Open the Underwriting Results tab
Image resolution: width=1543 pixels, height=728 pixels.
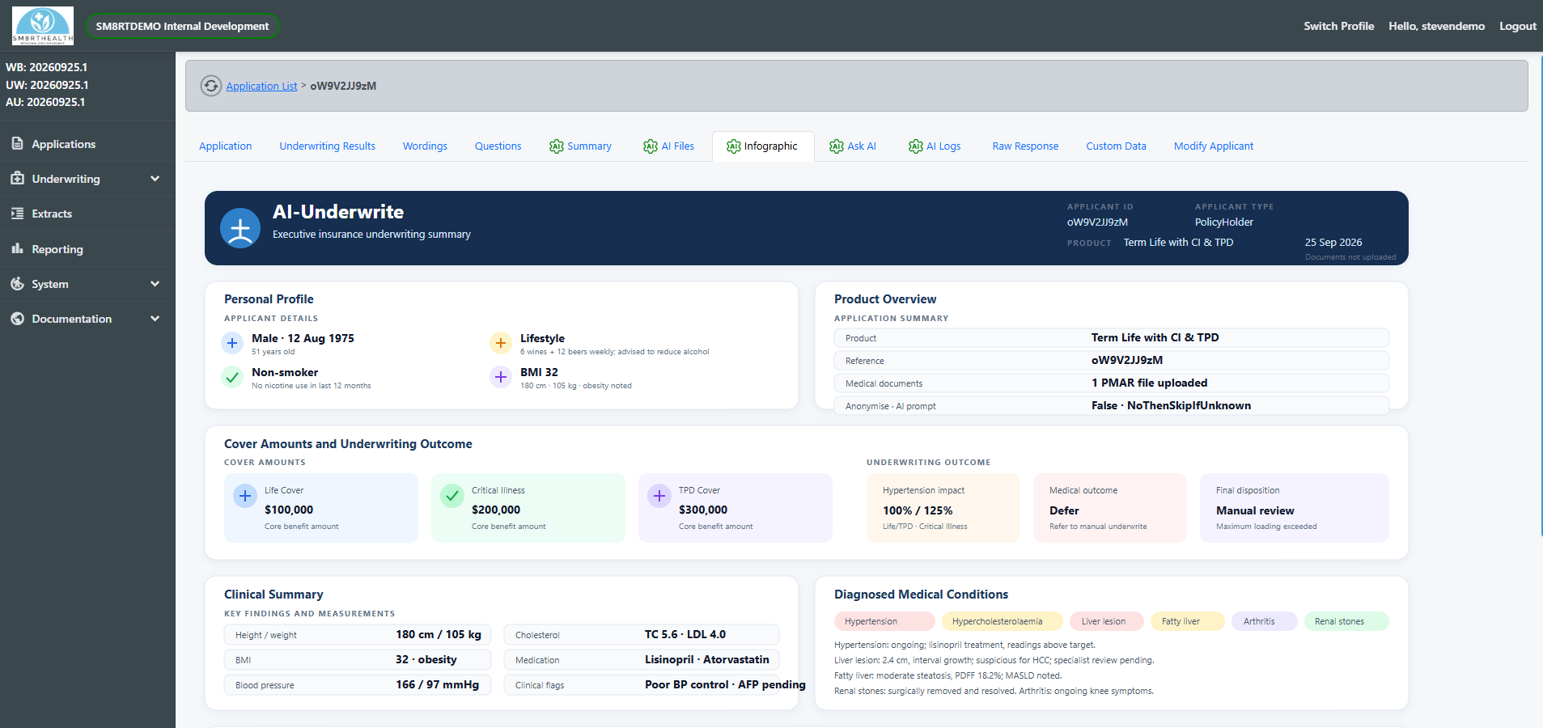click(328, 146)
